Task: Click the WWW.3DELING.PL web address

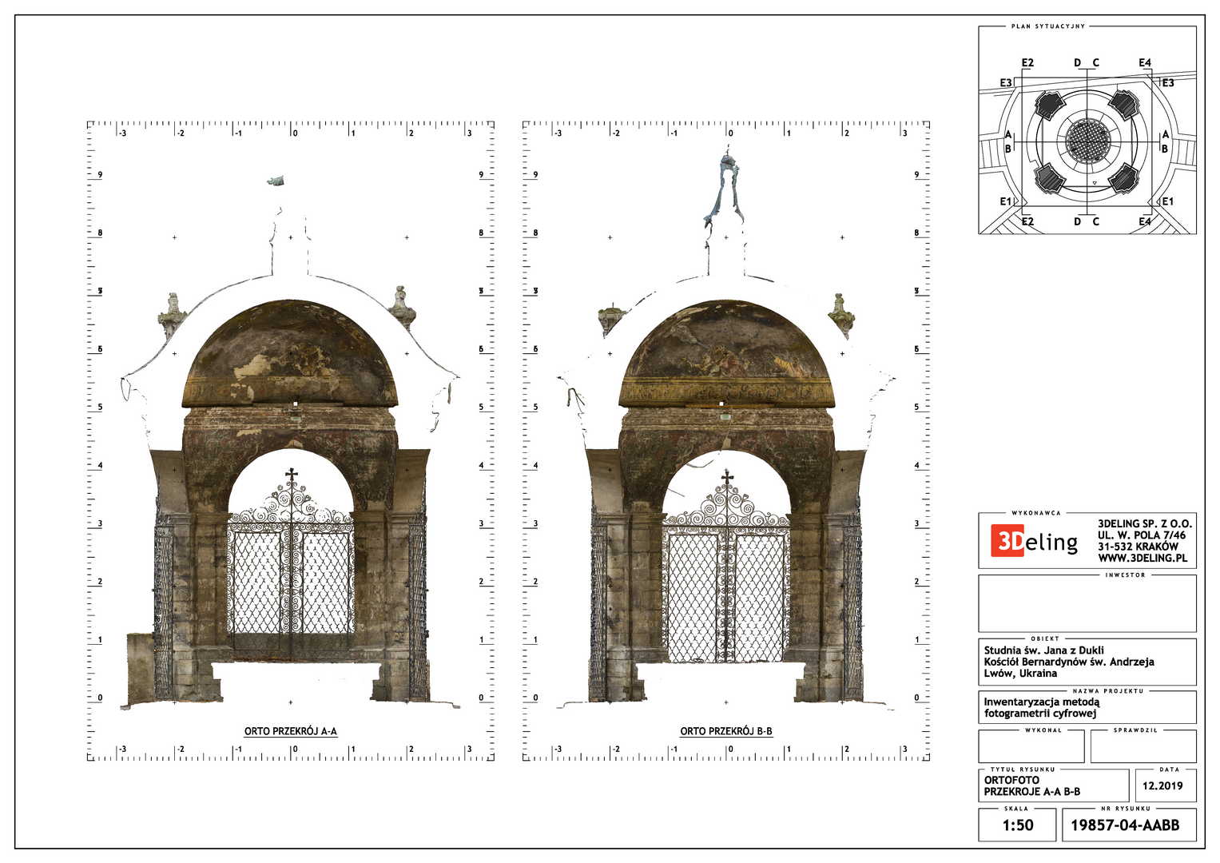Action: [1142, 558]
